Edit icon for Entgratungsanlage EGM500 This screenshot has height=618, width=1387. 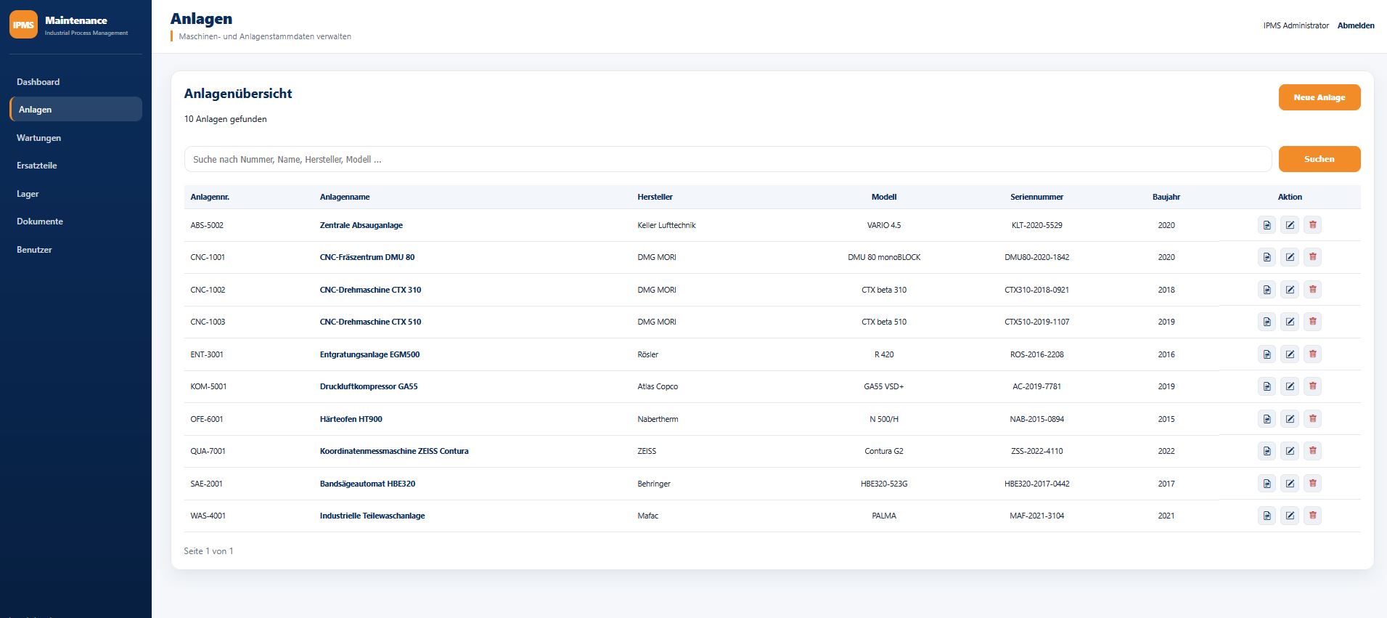coord(1290,354)
